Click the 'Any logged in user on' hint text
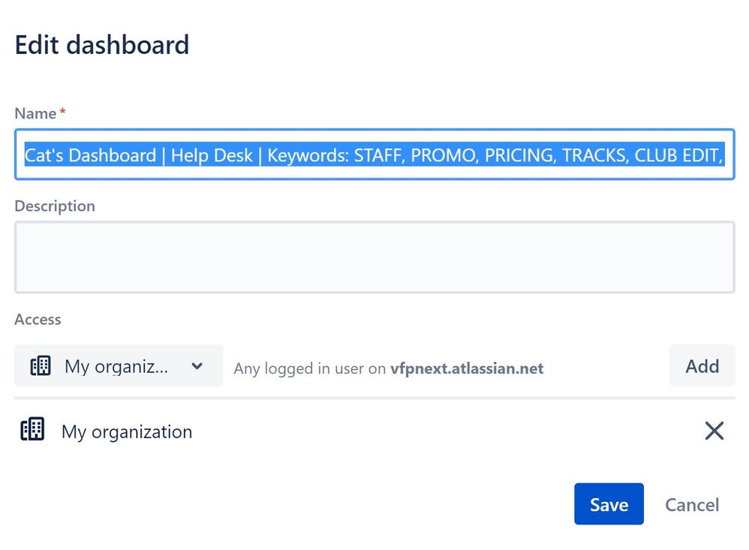The image size is (749, 550). (x=309, y=368)
